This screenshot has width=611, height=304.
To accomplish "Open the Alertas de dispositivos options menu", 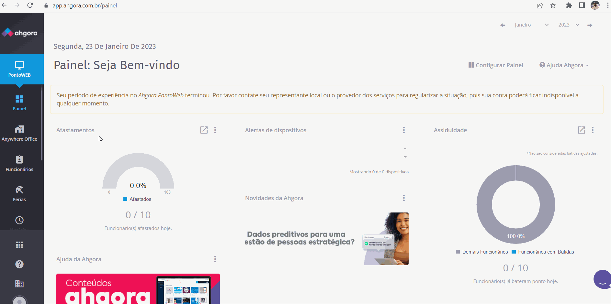I will pos(403,130).
